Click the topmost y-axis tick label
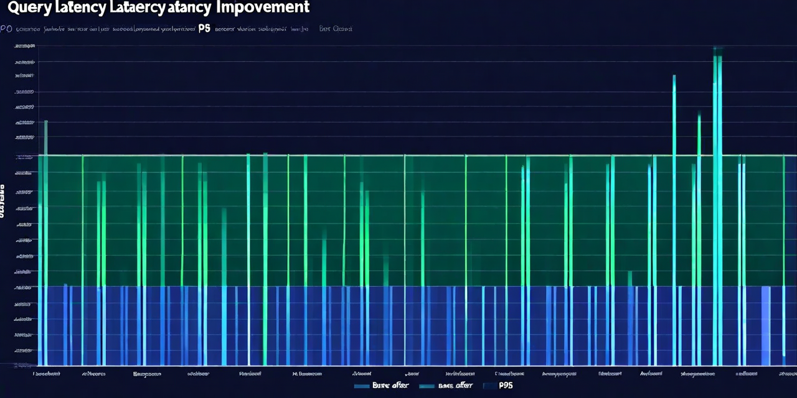Viewport: 797px width, 398px height. tap(25, 47)
